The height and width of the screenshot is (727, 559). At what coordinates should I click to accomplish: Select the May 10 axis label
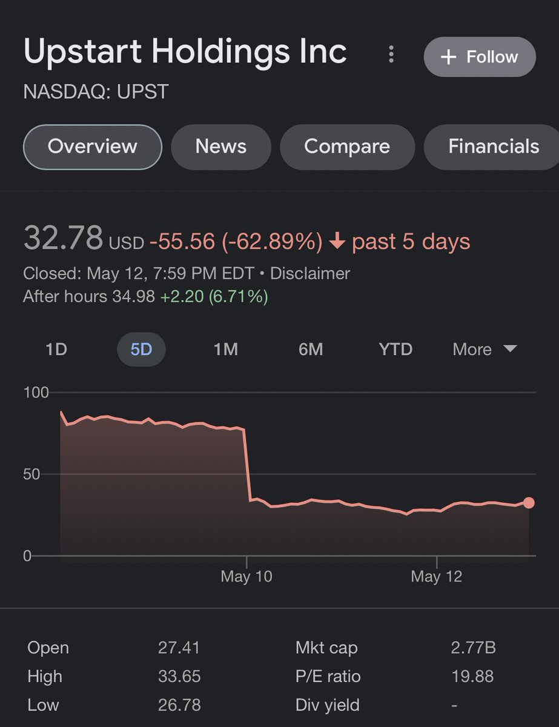[246, 576]
